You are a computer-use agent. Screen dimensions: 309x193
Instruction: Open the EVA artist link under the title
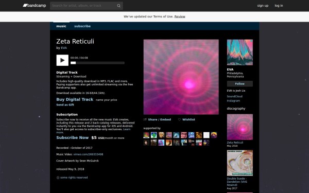click(64, 48)
